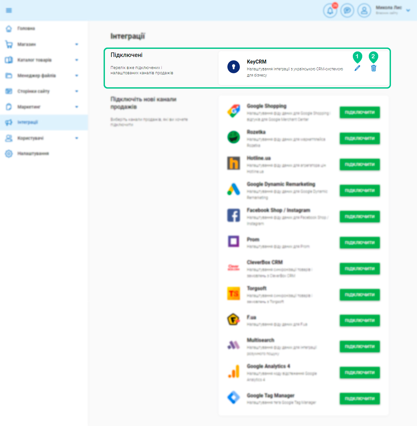Click the home icon in sidebar
This screenshot has height=426, width=417.
coord(9,29)
